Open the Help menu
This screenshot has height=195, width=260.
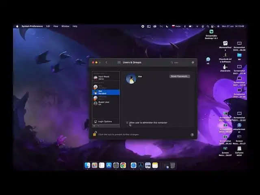click(x=75, y=26)
